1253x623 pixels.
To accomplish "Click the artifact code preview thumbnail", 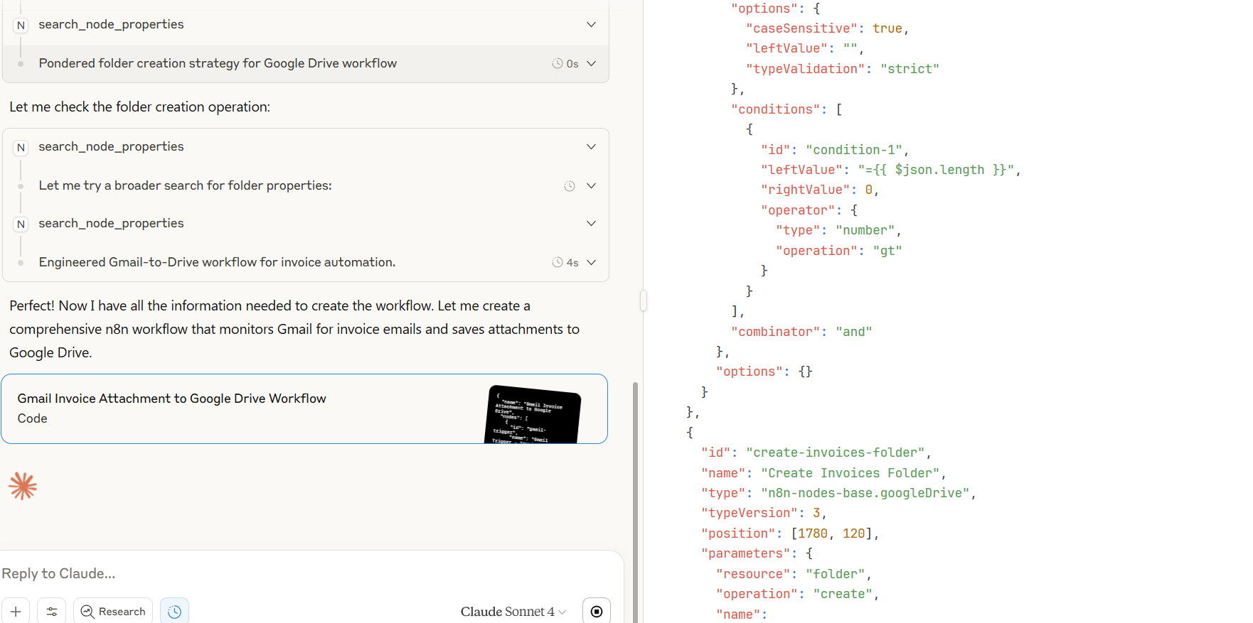I will pos(533,414).
